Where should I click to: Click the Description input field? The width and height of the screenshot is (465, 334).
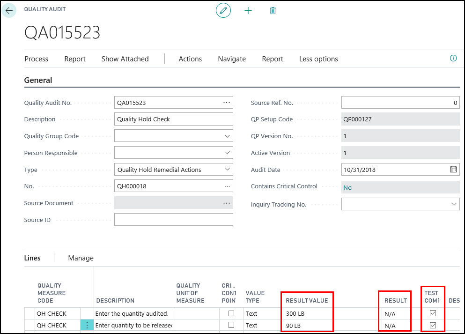point(173,119)
